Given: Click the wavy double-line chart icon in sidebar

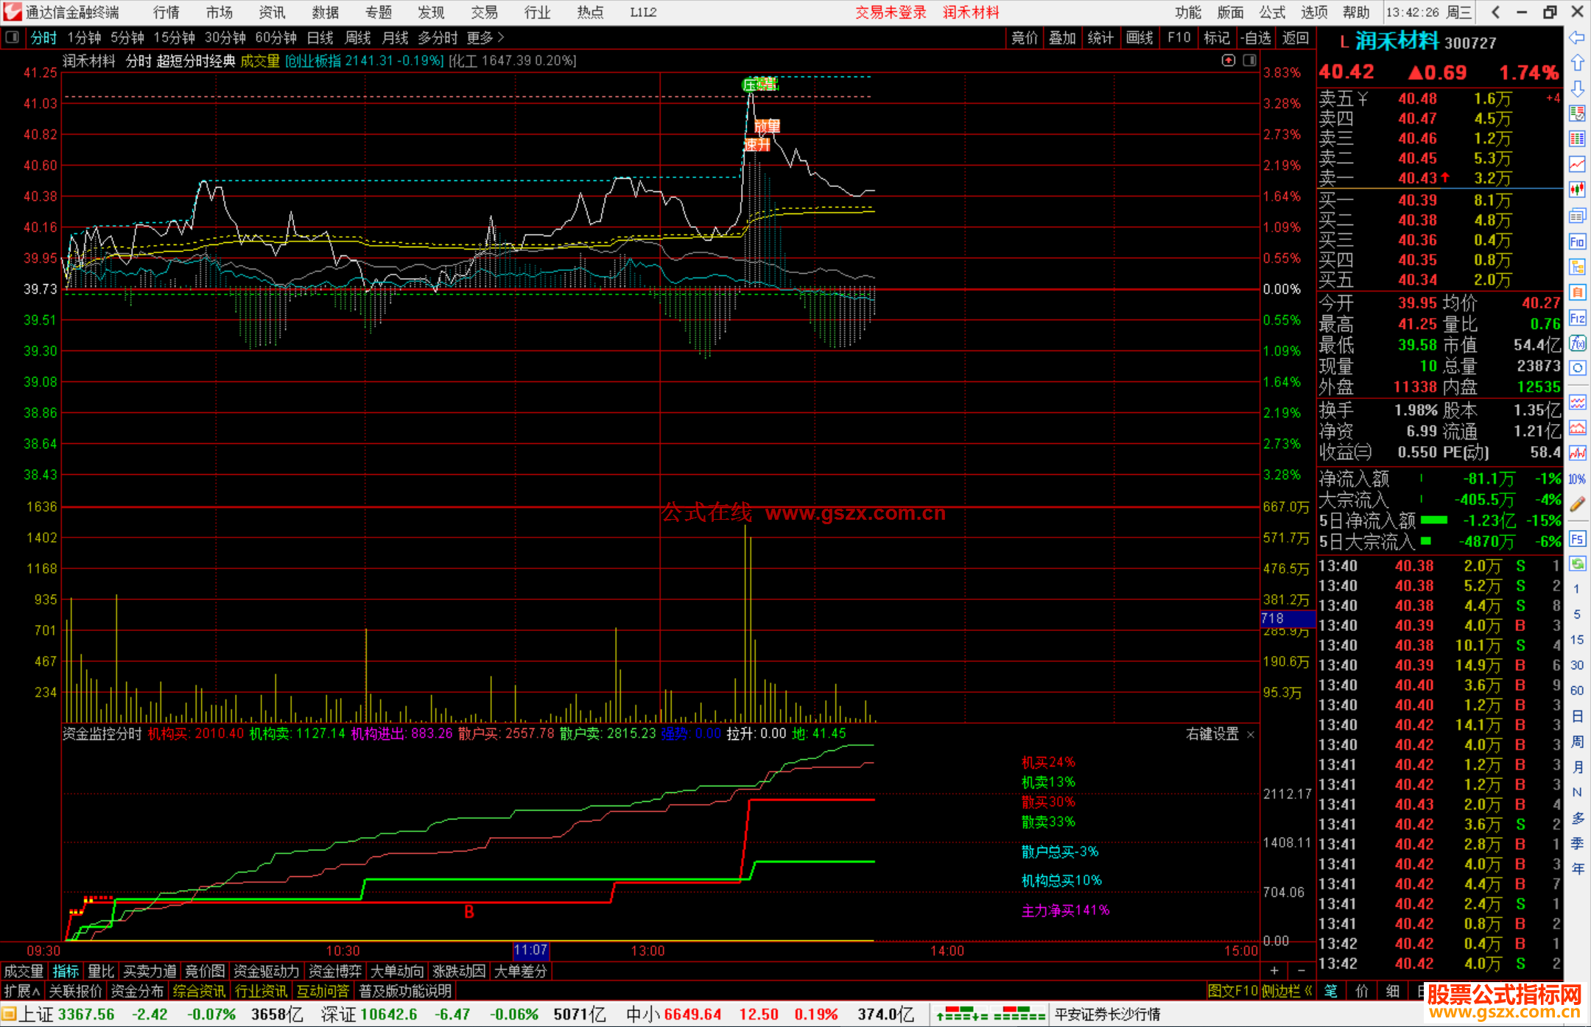Looking at the screenshot, I should (x=1577, y=403).
